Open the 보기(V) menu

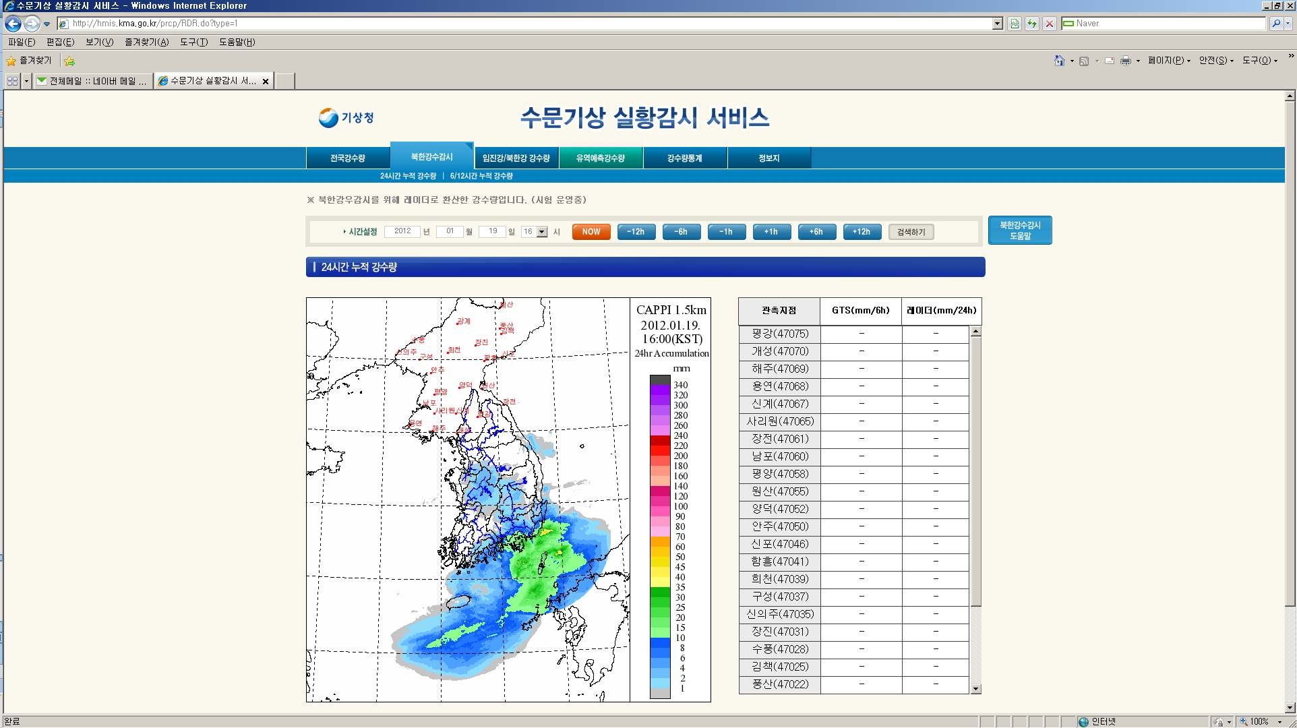click(x=99, y=42)
